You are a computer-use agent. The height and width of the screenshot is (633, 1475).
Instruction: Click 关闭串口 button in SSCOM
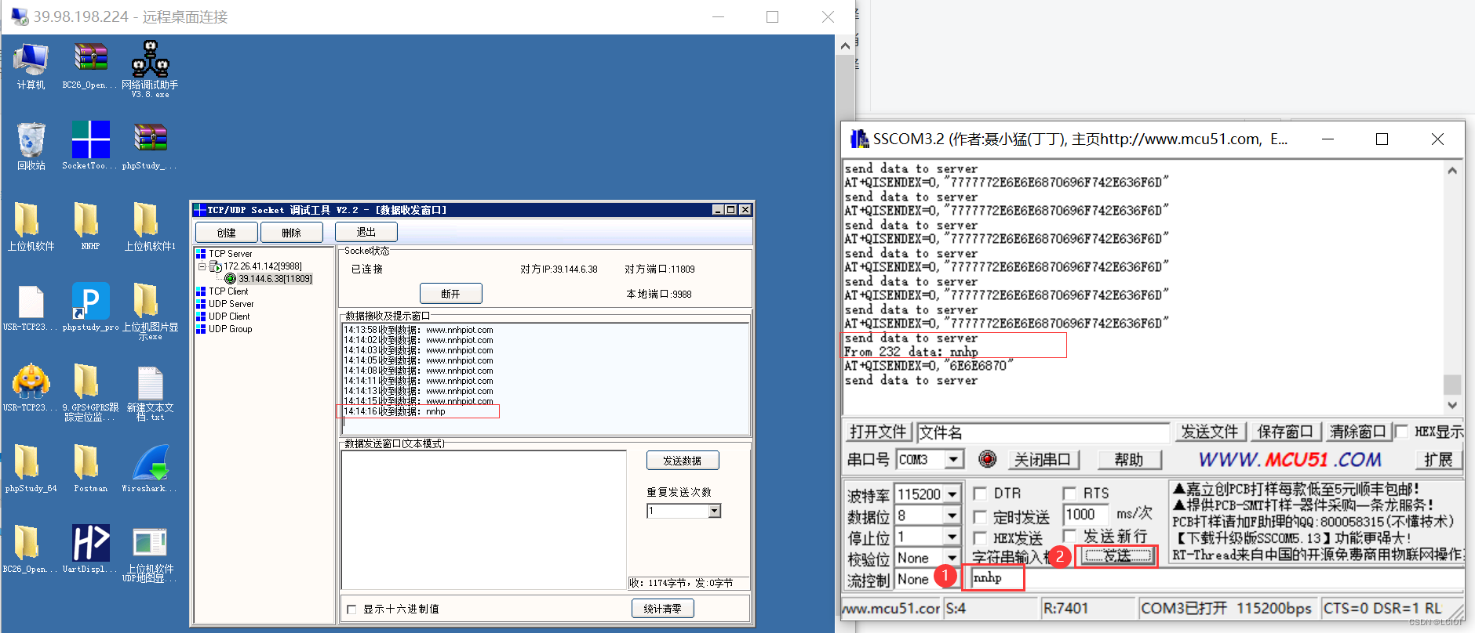click(1043, 459)
